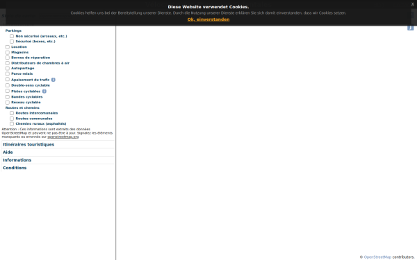417x260 pixels.
Task: Check 'Routes intercomunales' checkbox
Action: pyautogui.click(x=12, y=113)
